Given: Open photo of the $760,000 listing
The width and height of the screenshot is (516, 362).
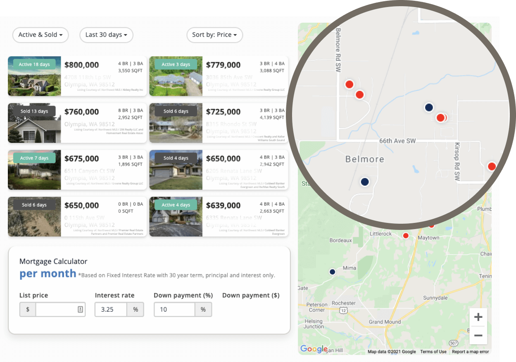Looking at the screenshot, I should tap(34, 123).
